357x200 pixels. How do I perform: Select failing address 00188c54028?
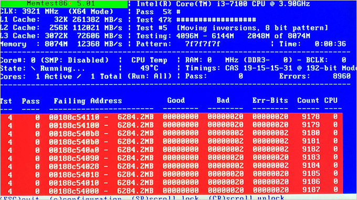click(74, 166)
